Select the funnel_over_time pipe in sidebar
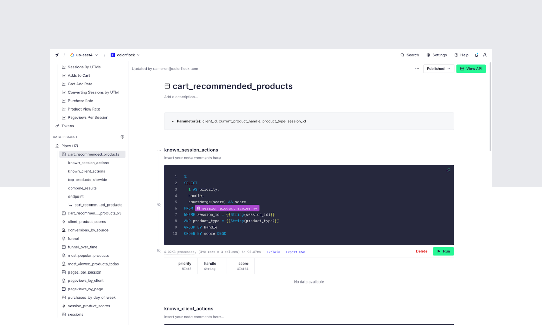 coord(83,247)
